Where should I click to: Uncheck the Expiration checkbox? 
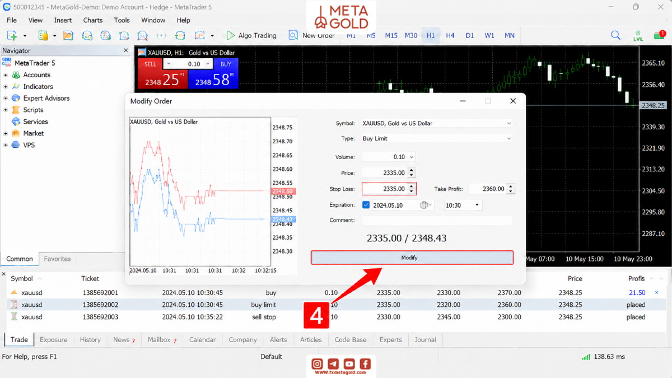click(x=366, y=205)
